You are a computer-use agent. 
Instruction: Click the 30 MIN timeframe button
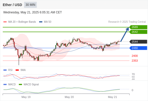pos(30,5)
